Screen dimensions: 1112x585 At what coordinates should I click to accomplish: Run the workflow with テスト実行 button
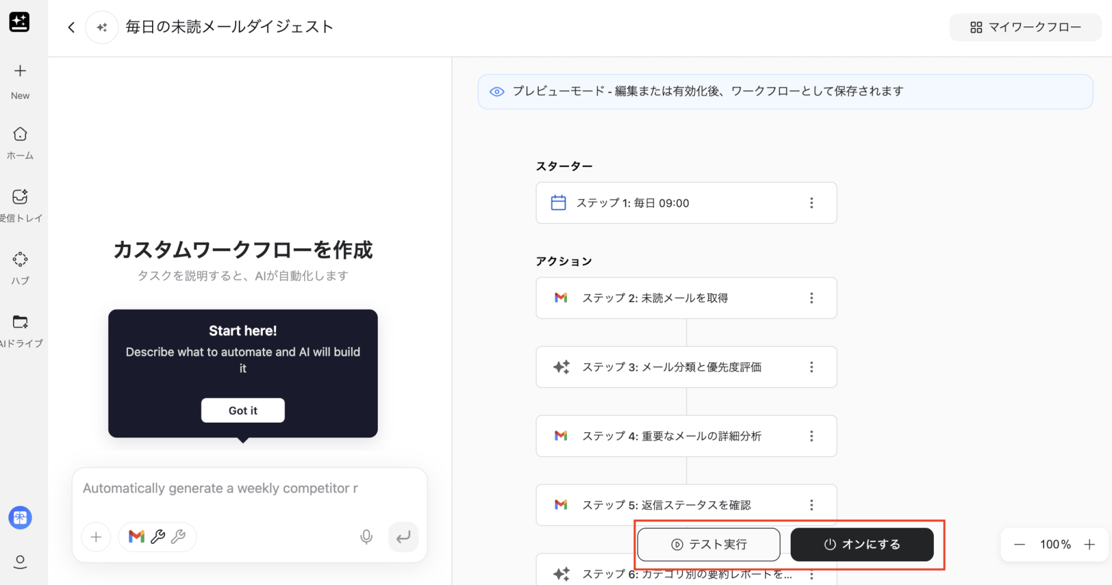click(709, 544)
